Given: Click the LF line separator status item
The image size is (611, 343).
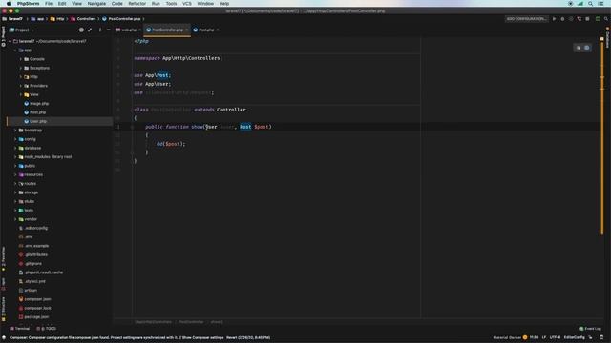Looking at the screenshot, I should pyautogui.click(x=544, y=337).
